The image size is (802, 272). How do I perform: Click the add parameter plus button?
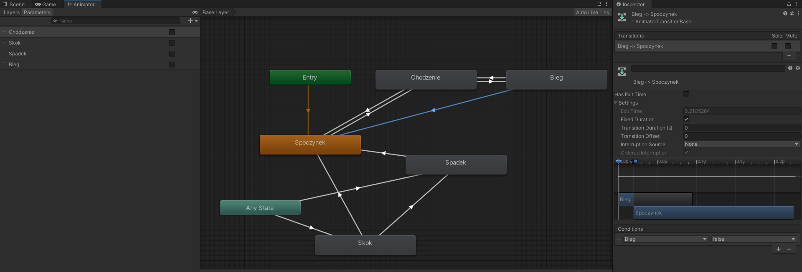click(191, 21)
